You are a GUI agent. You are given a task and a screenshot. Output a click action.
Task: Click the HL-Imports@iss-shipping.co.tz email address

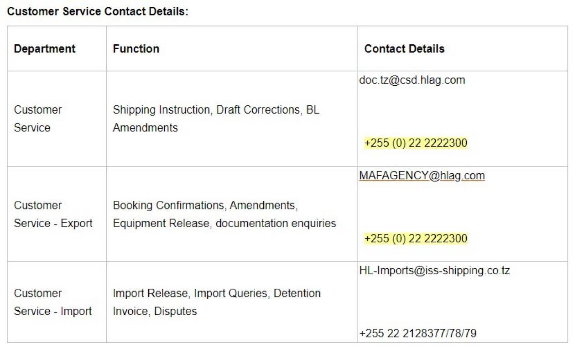[x=435, y=271]
